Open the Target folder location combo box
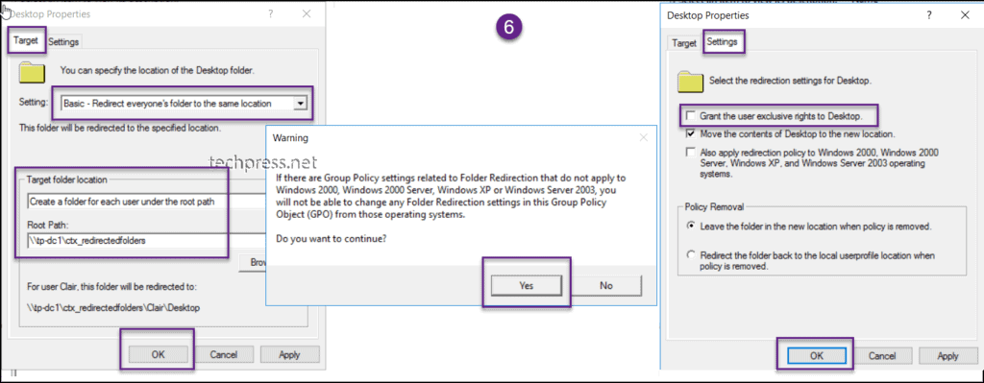 146,202
